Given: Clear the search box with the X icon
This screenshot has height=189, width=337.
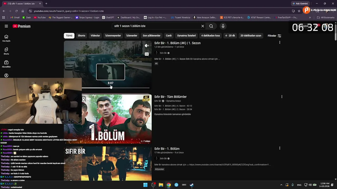Looking at the screenshot, I should (203, 26).
